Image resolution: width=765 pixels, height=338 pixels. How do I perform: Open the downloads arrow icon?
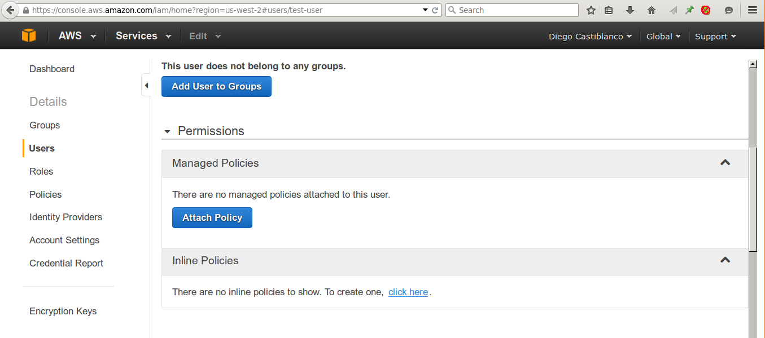point(630,10)
